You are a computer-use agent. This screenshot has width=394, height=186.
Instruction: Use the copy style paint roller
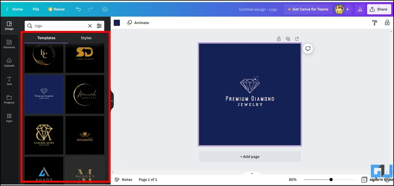(x=374, y=23)
